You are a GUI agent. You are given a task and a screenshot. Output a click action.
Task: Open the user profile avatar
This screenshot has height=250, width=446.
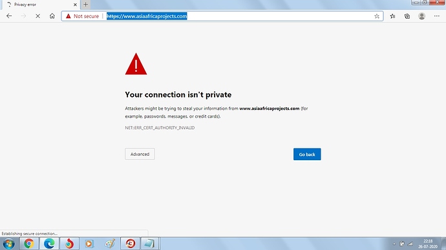[421, 16]
